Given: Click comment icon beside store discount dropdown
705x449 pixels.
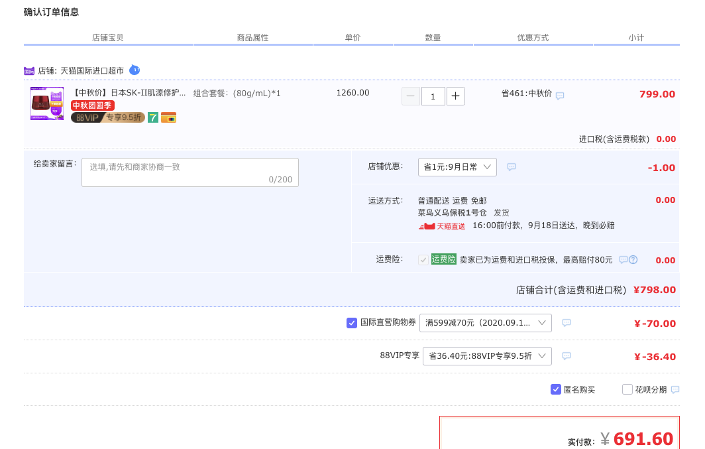Looking at the screenshot, I should (x=512, y=167).
